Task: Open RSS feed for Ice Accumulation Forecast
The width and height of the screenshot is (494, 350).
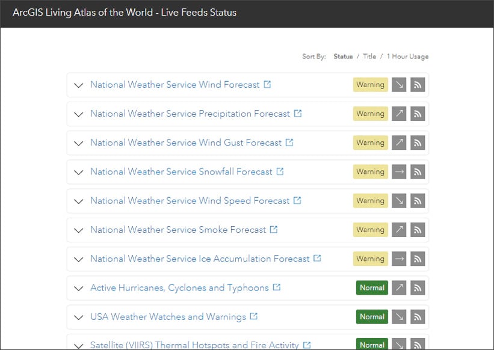Action: point(418,259)
